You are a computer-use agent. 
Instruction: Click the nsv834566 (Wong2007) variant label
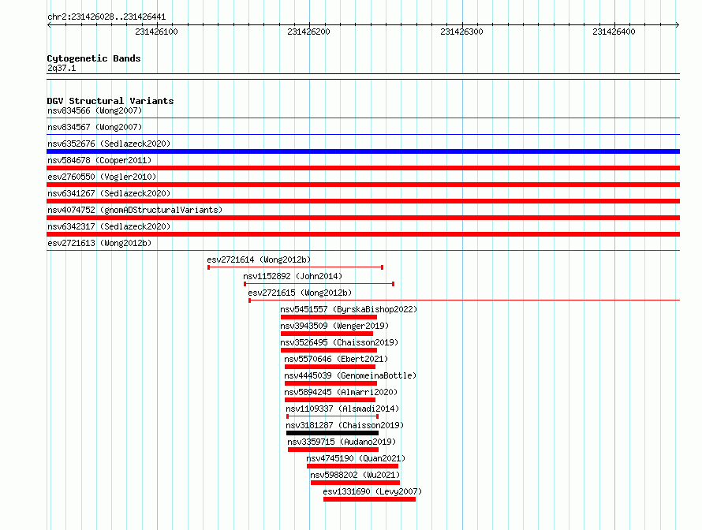(95, 110)
